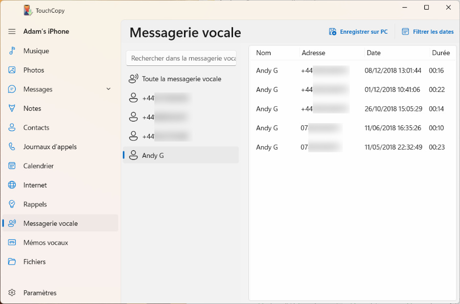Select the Internet globe icon
The height and width of the screenshot is (304, 460).
point(11,185)
